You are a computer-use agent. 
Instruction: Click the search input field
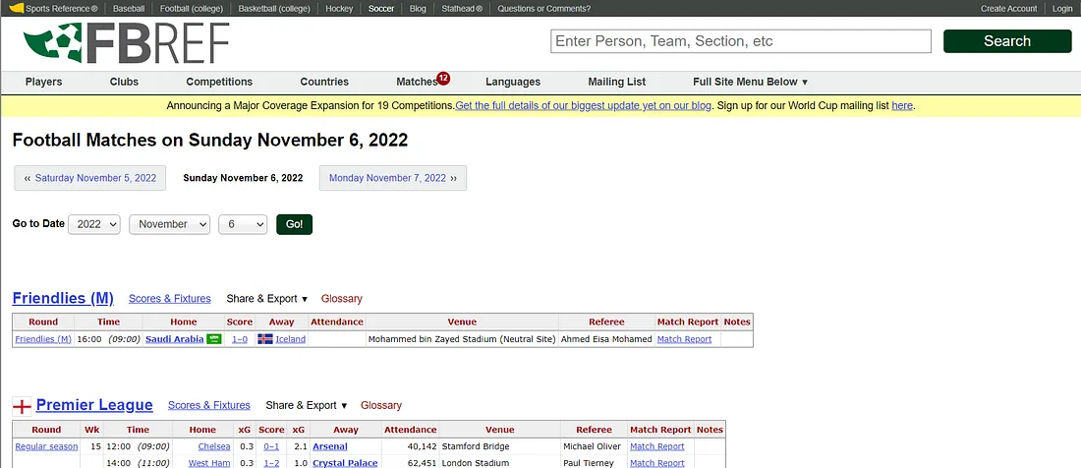point(740,41)
